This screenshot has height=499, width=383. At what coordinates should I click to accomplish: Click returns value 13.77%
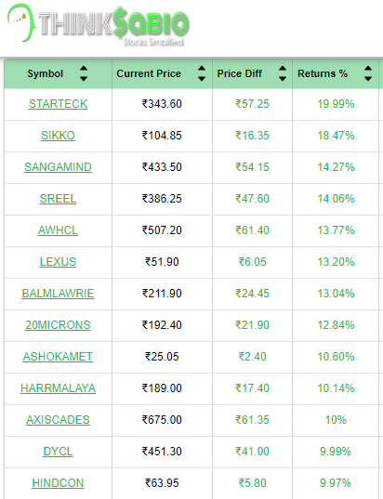pyautogui.click(x=336, y=230)
